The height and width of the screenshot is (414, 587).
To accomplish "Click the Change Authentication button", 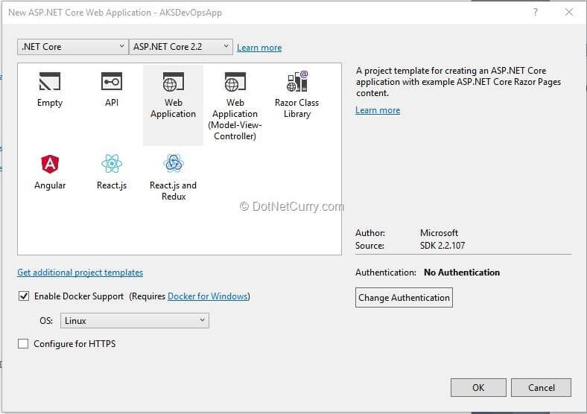I will 404,298.
